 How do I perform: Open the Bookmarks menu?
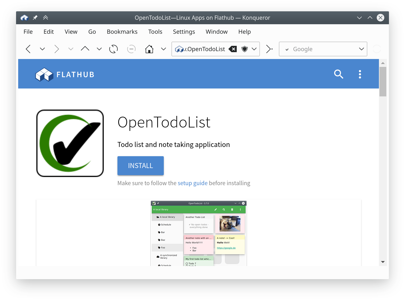coord(122,32)
